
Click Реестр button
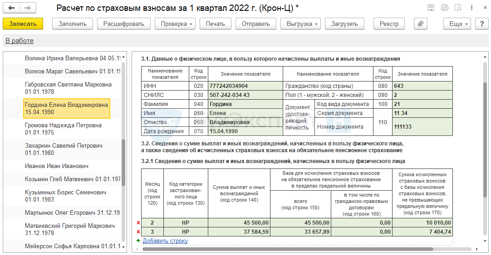[x=389, y=24]
